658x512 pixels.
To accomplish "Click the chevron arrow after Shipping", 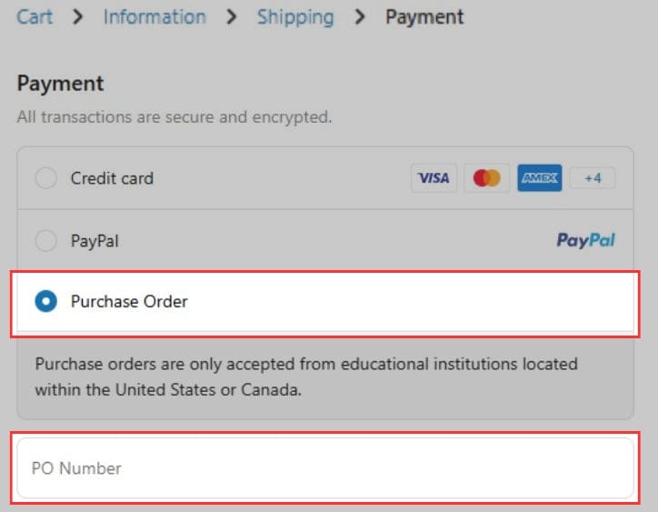I will 359,17.
